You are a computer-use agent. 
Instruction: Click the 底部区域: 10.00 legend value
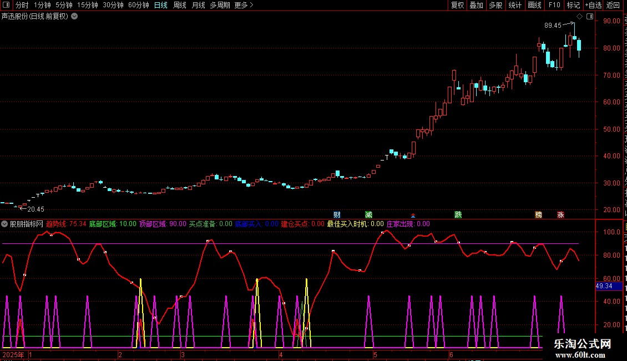coord(113,224)
